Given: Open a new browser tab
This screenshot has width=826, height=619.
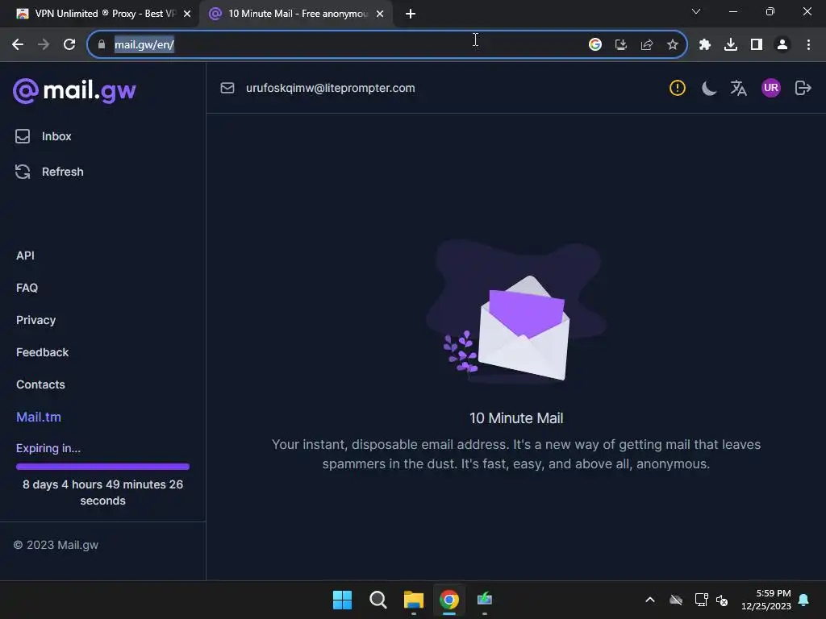Looking at the screenshot, I should [x=411, y=15].
